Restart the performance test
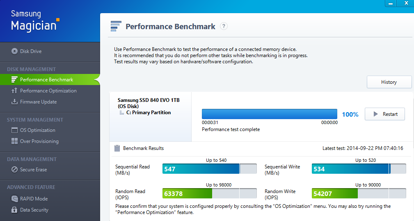The height and width of the screenshot is (221, 414). point(385,114)
